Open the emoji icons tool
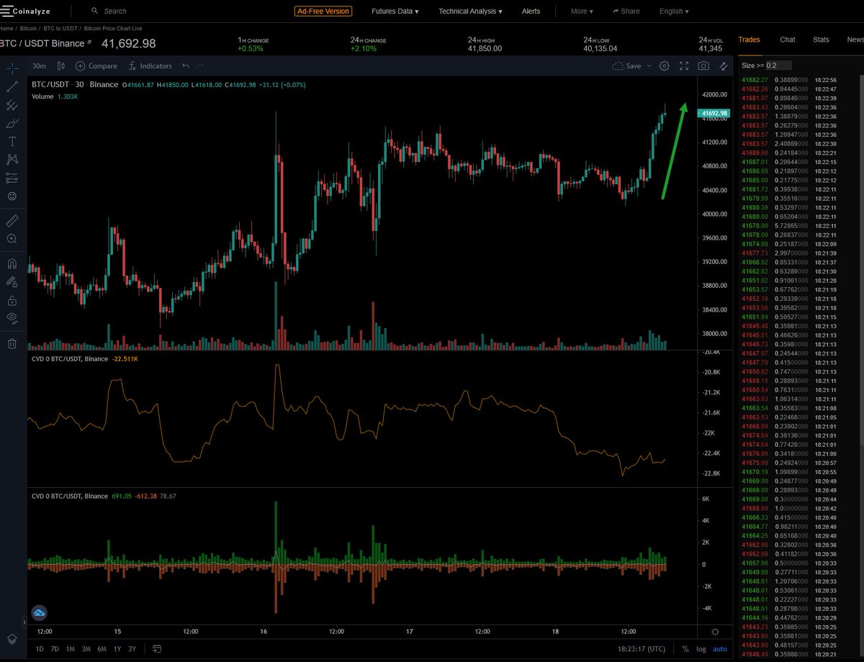864x662 pixels. 12,196
